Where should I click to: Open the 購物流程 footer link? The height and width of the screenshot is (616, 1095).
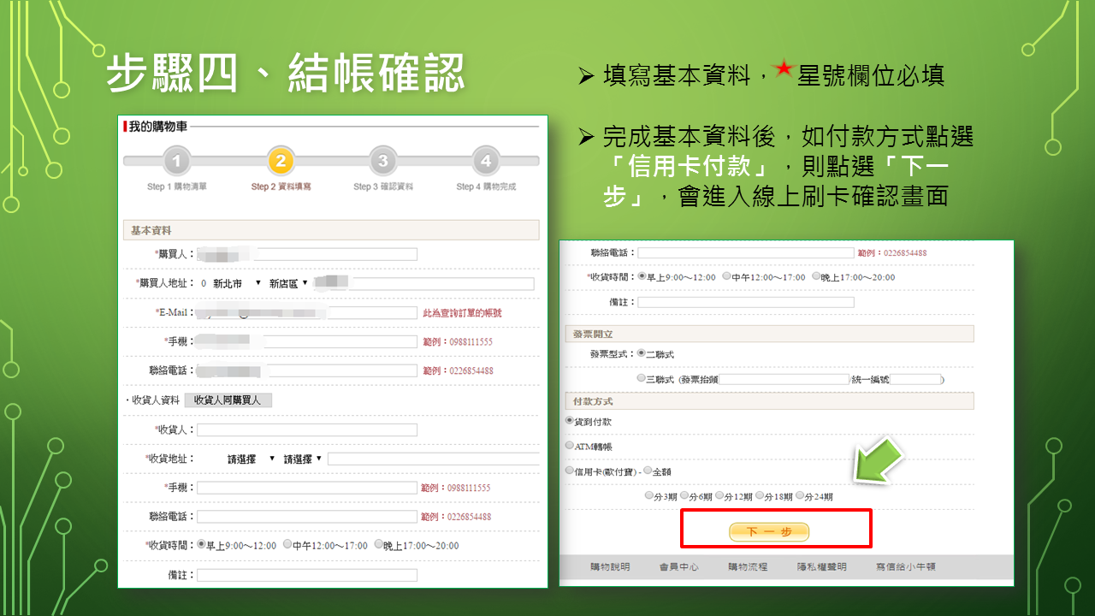(748, 566)
